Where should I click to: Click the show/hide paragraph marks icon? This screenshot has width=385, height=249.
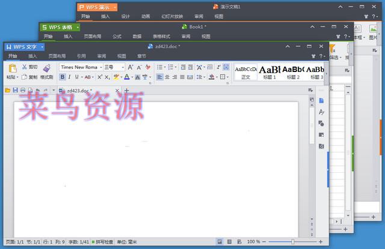tap(226, 67)
